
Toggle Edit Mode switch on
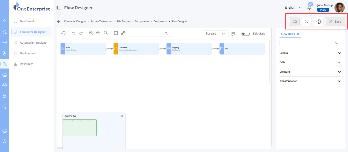click(x=245, y=34)
